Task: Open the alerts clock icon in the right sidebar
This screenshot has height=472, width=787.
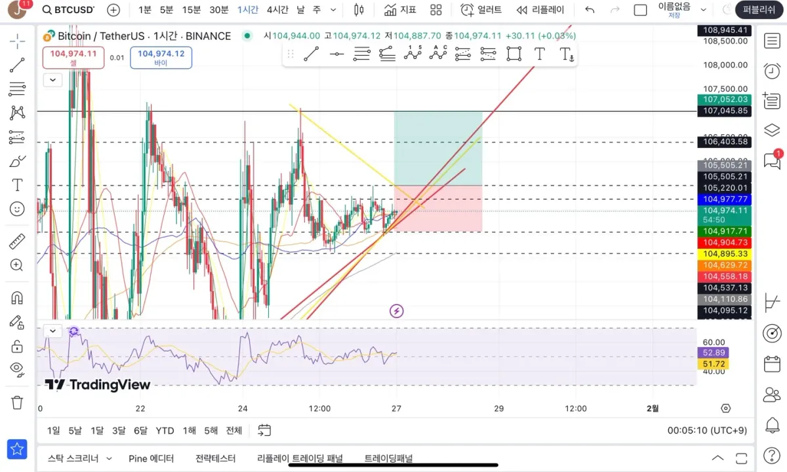Action: (772, 70)
